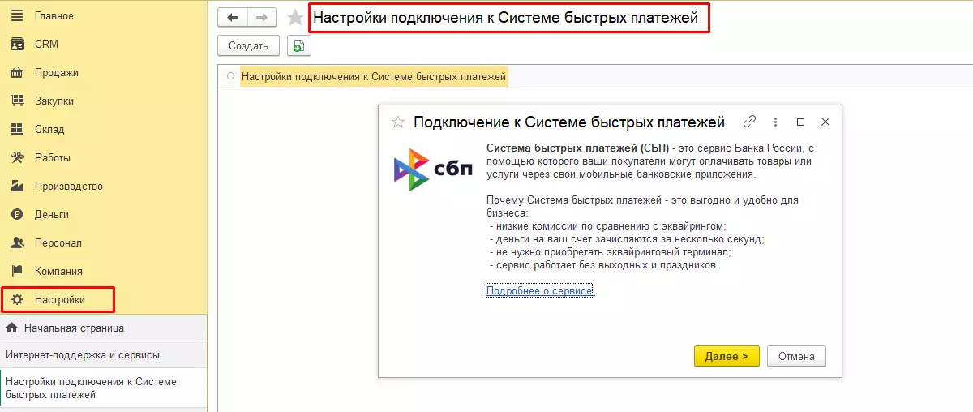Click the Создать button

click(248, 46)
